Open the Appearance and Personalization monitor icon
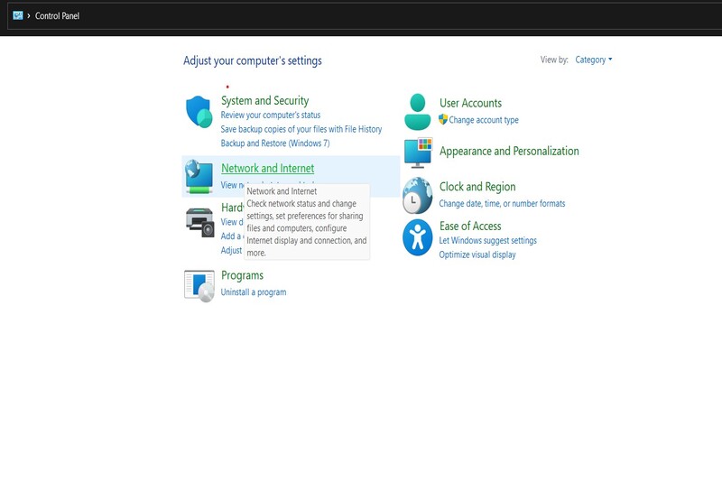 pyautogui.click(x=417, y=153)
